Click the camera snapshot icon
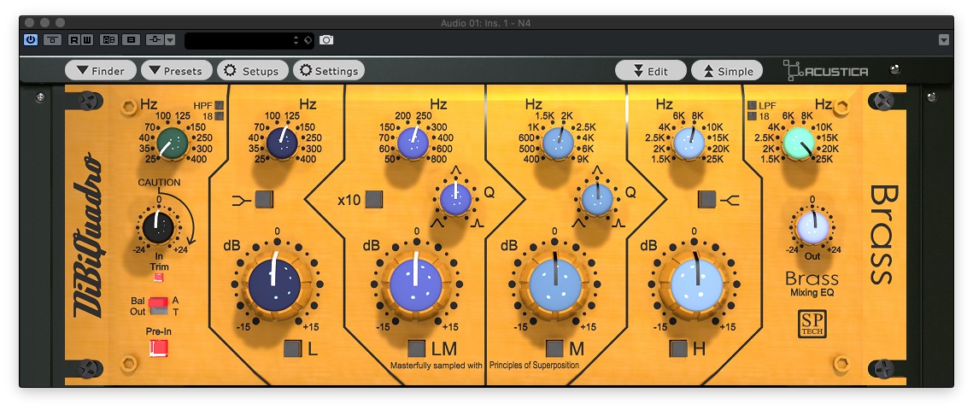 (x=326, y=39)
